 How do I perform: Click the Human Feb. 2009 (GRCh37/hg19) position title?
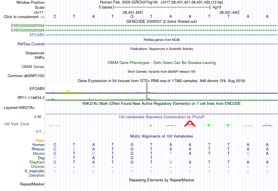coord(128,2)
